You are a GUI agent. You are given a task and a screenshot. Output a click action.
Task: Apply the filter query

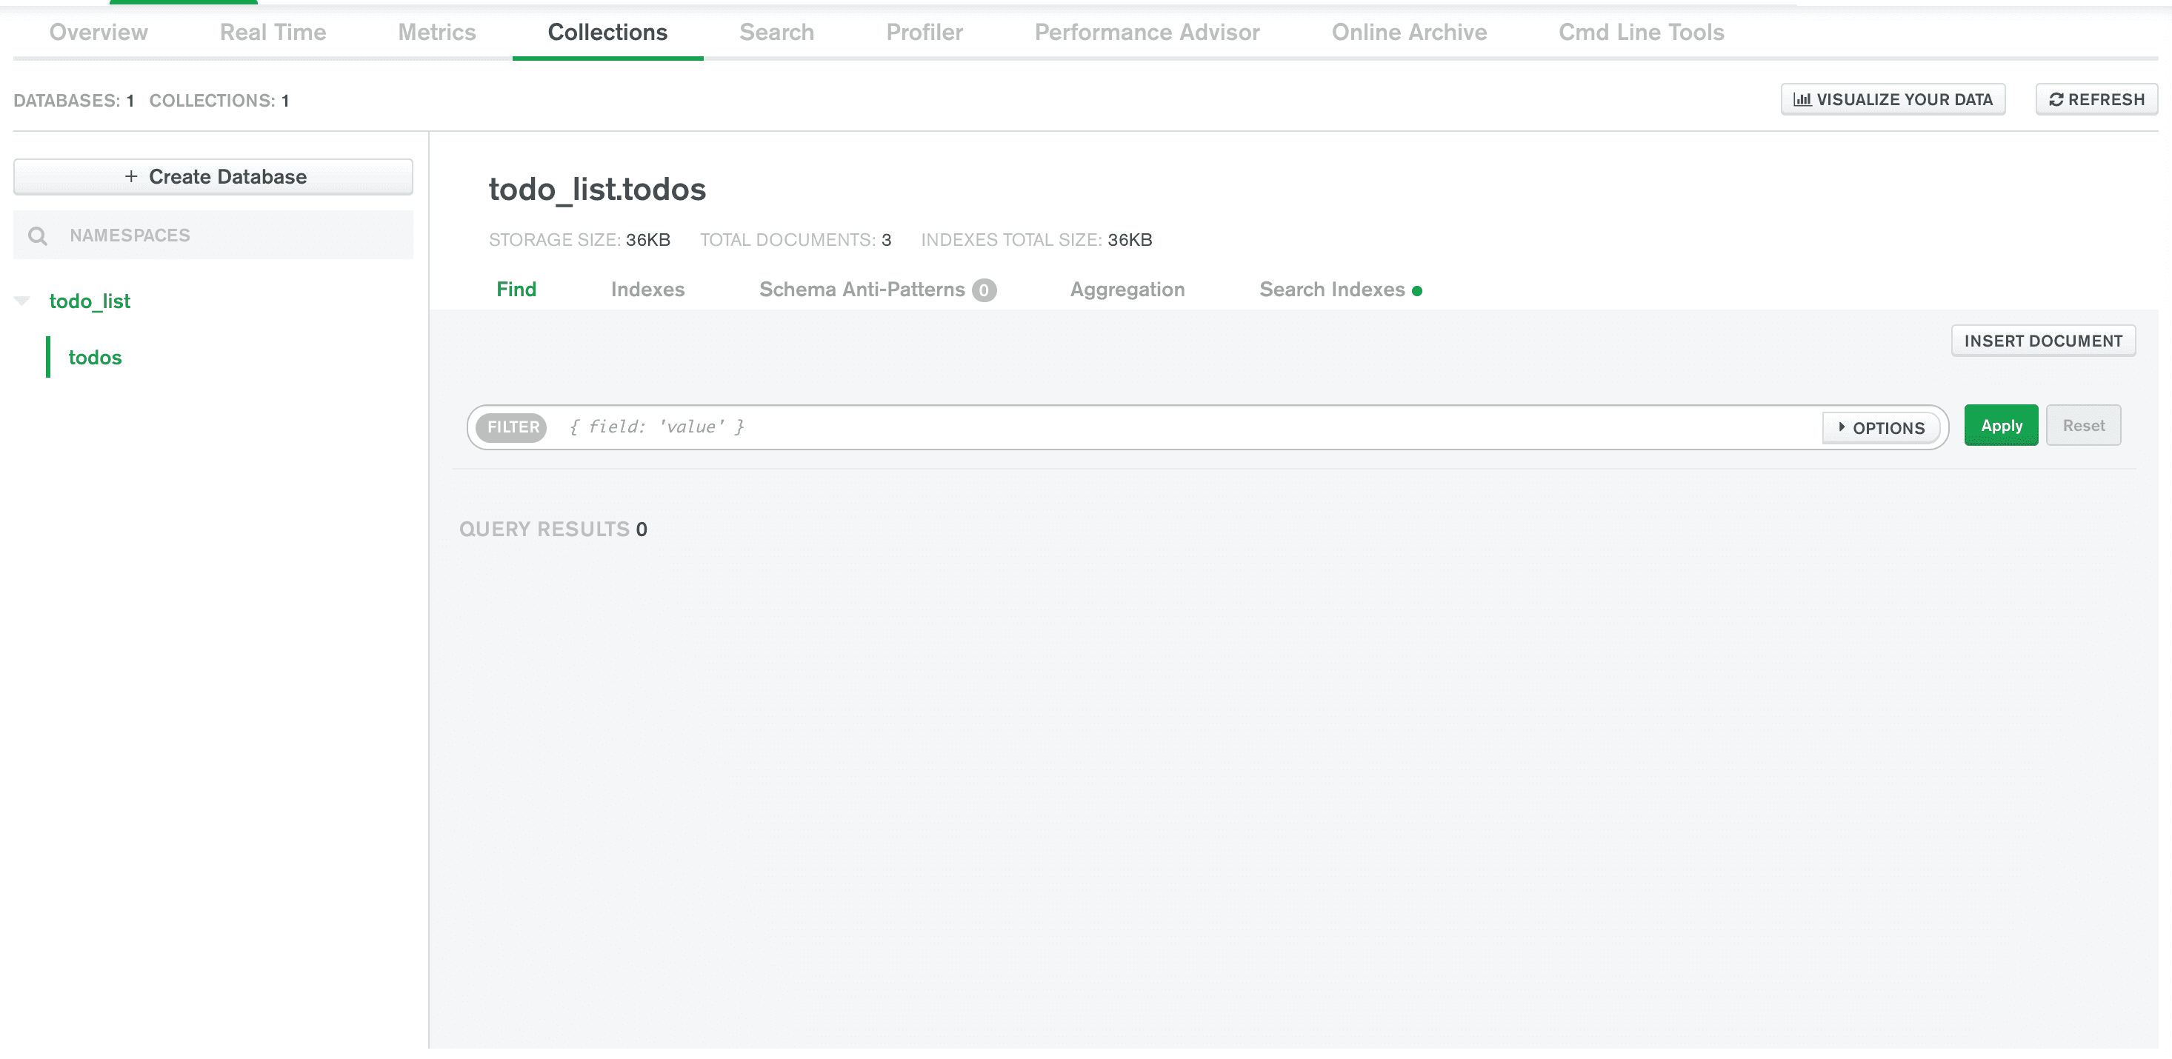pos(2001,426)
